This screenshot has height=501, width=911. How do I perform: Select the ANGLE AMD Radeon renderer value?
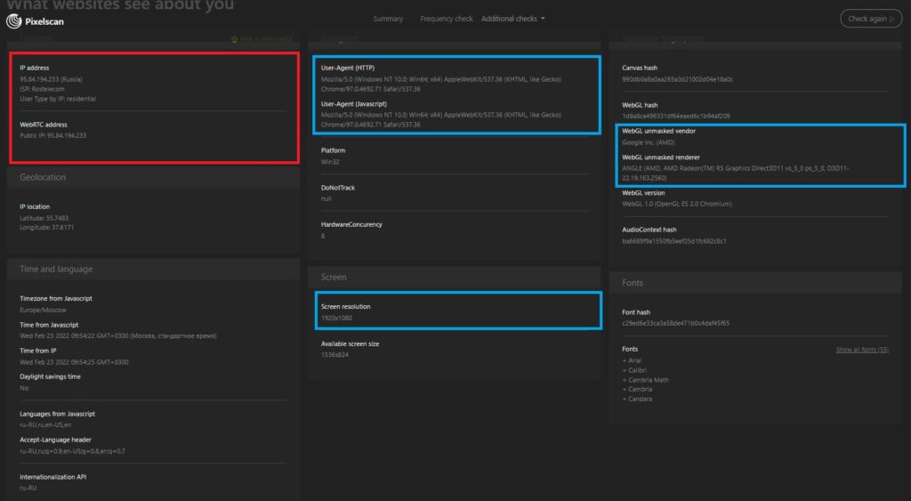coord(736,174)
